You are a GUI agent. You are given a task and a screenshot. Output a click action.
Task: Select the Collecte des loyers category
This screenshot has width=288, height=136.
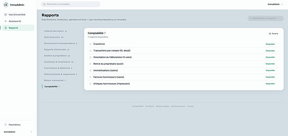tap(55, 31)
